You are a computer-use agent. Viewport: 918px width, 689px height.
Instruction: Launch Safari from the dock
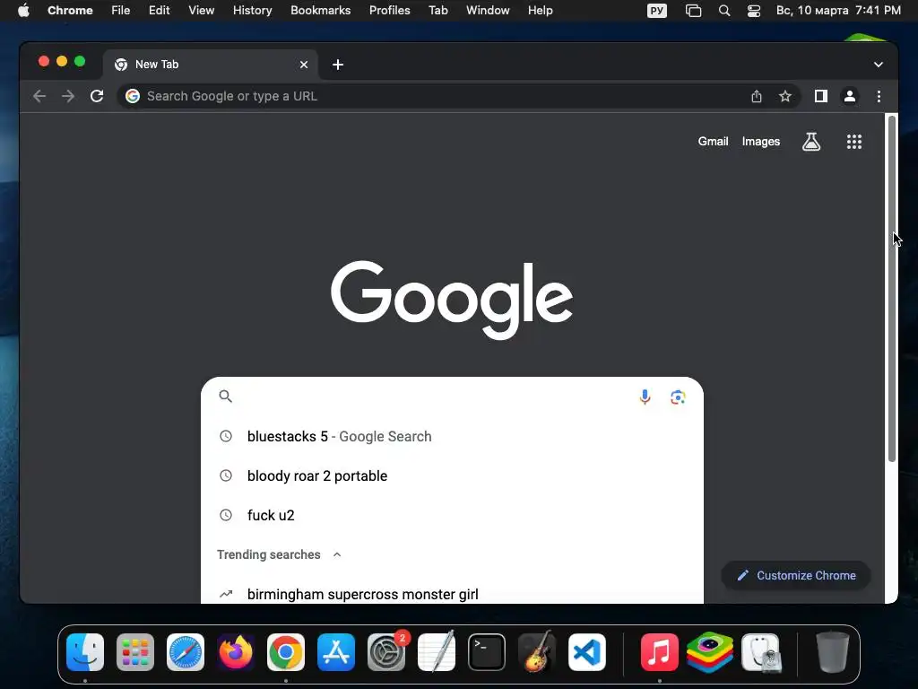186,652
